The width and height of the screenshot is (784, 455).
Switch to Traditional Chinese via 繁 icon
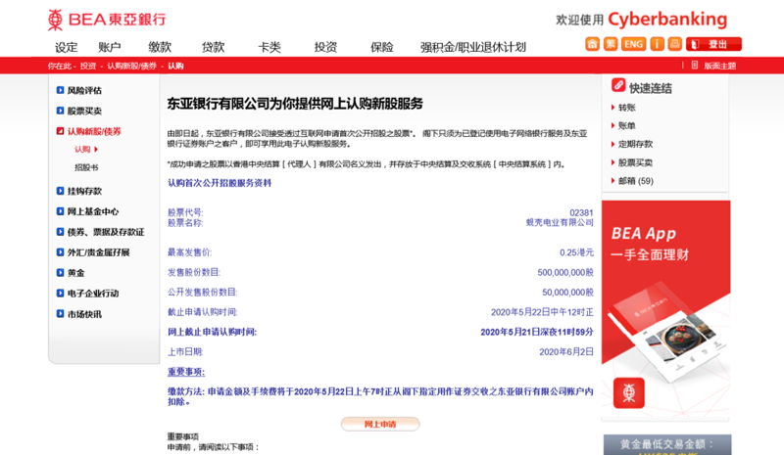point(611,44)
